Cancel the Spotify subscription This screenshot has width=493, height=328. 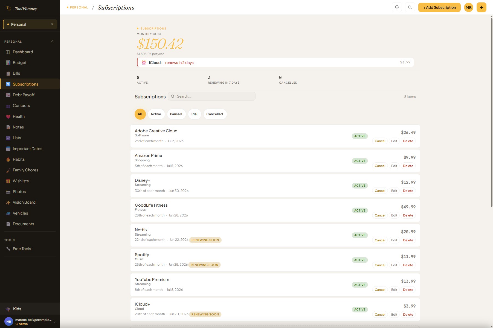click(x=380, y=265)
